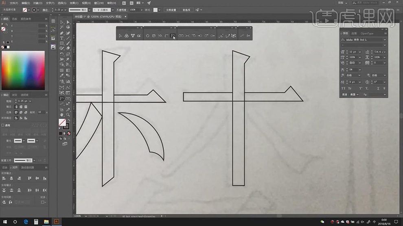Open the Adobe 宋体 Std L font dropdown
The height and width of the screenshot is (226, 403).
click(385, 40)
